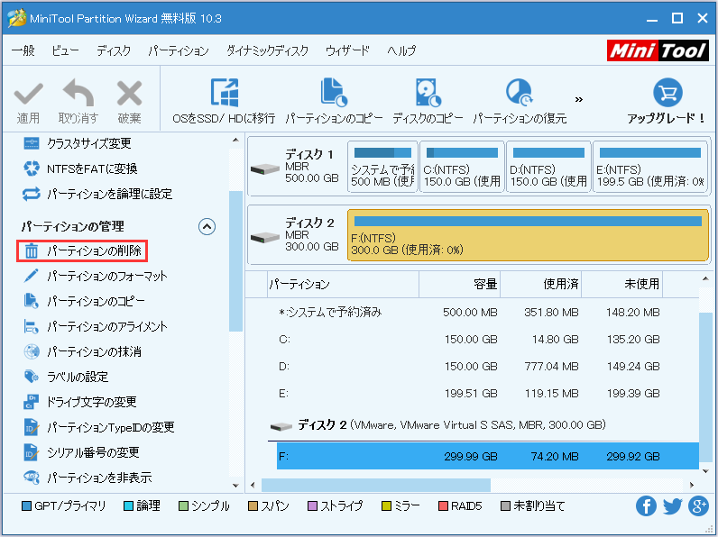Open the パーティションのコピー wizard in toolbar
The width and height of the screenshot is (718, 537).
[334, 94]
